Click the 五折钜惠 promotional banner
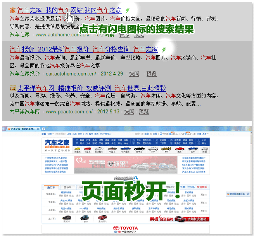The height and width of the screenshot is (236, 254). coord(126,165)
